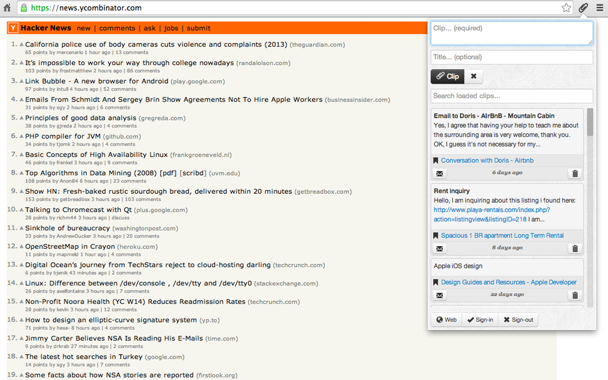
Task: Open the Chrome hamburger menu
Action: 599,8
